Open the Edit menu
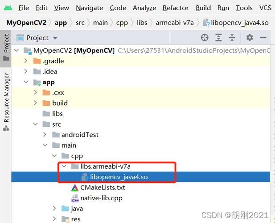275x223 pixels. coord(41,8)
